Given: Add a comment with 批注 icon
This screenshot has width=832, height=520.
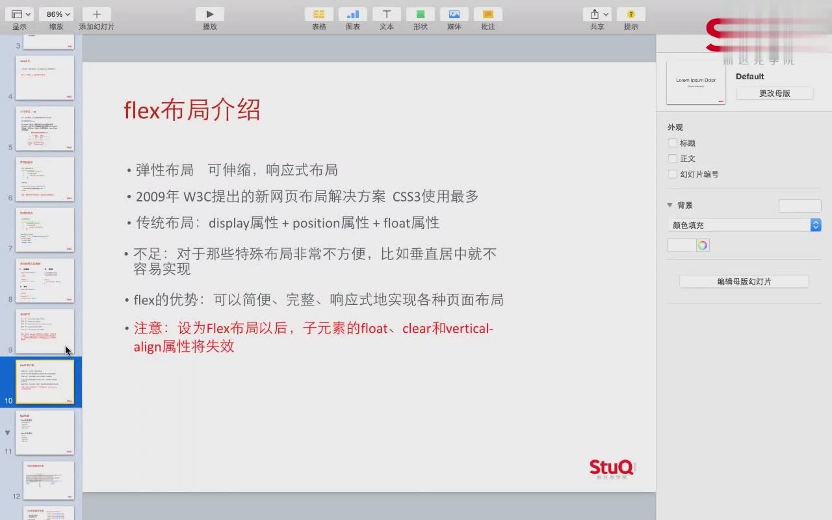Looking at the screenshot, I should point(488,14).
